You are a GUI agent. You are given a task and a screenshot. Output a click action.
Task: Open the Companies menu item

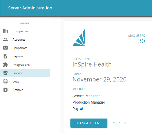(21, 31)
